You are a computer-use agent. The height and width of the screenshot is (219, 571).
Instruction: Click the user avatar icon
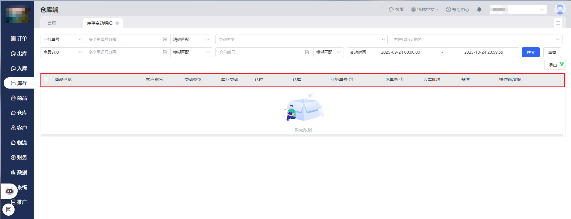click(560, 9)
